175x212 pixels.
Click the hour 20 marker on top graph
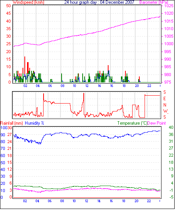(137, 86)
